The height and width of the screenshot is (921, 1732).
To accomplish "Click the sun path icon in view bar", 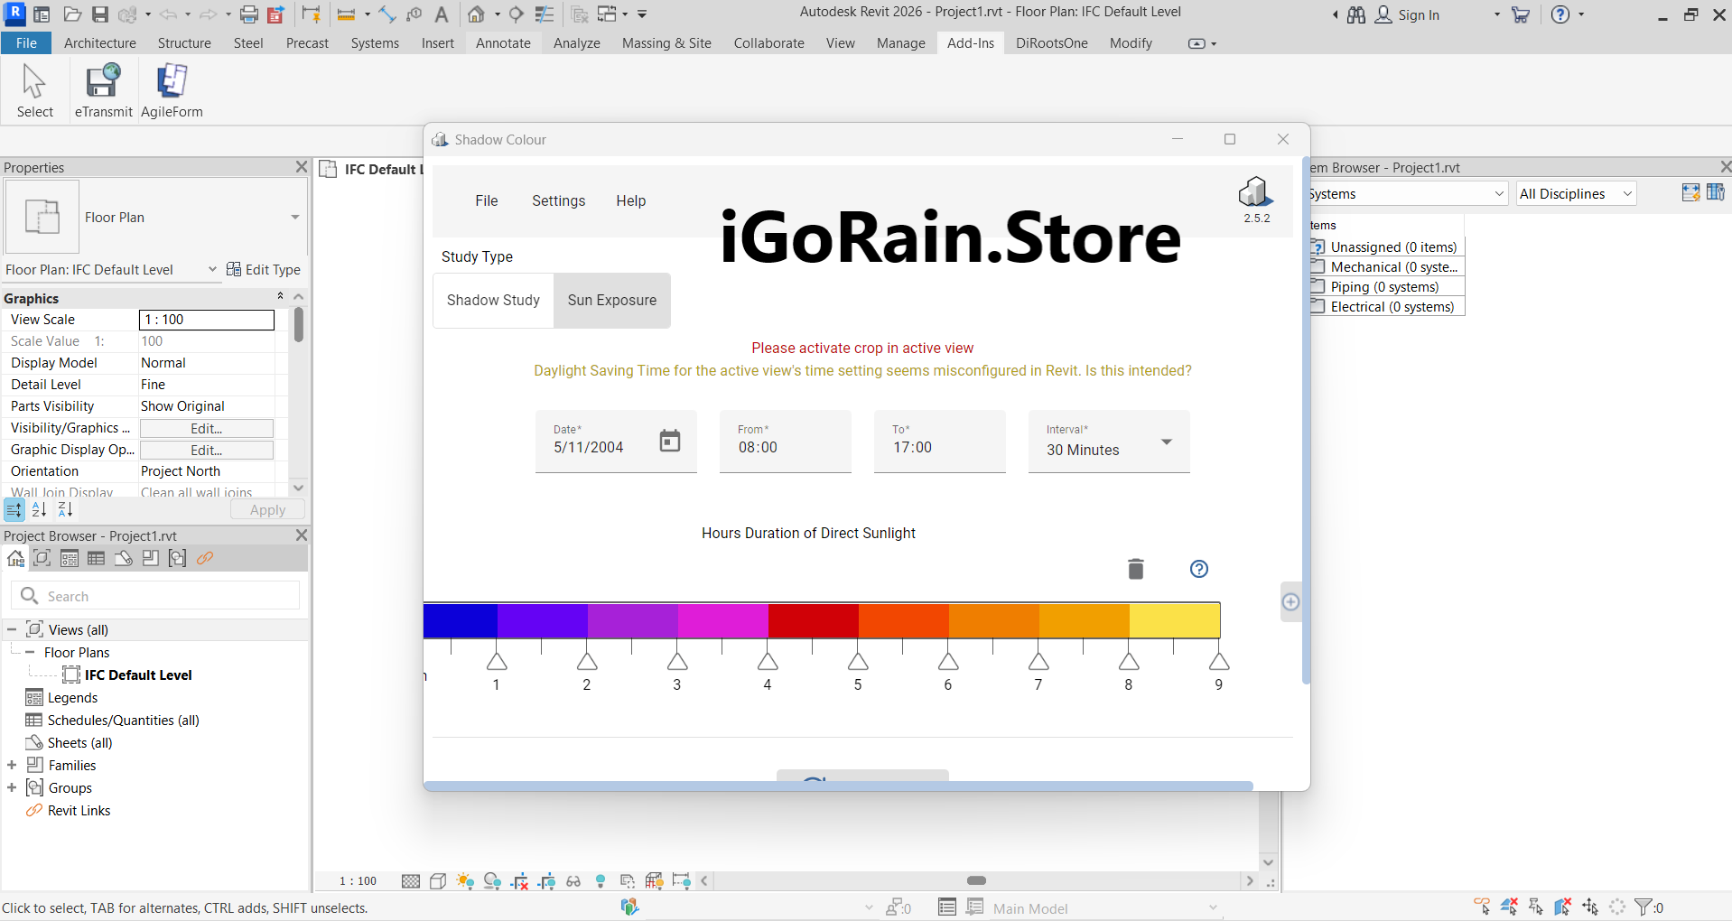I will pyautogui.click(x=465, y=881).
